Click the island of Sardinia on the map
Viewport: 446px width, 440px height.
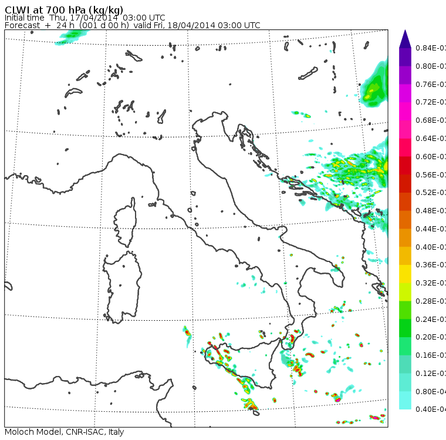point(122,288)
